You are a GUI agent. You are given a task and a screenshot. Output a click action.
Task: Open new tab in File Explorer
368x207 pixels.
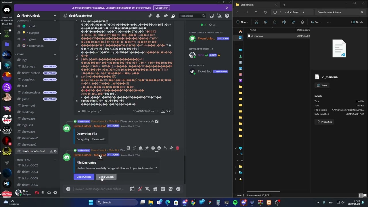click(284, 5)
